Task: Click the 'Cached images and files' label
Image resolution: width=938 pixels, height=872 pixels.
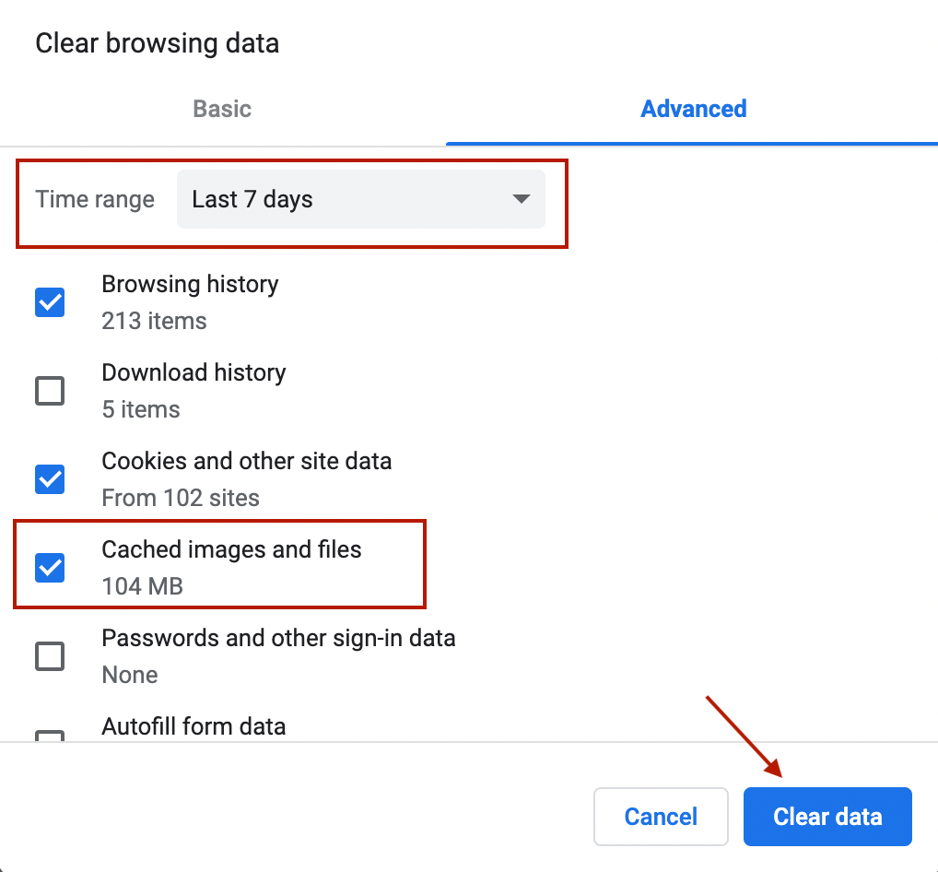Action: pyautogui.click(x=231, y=549)
